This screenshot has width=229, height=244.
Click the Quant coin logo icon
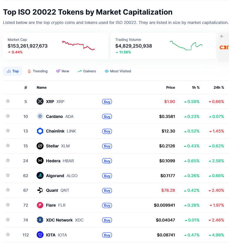click(40, 190)
